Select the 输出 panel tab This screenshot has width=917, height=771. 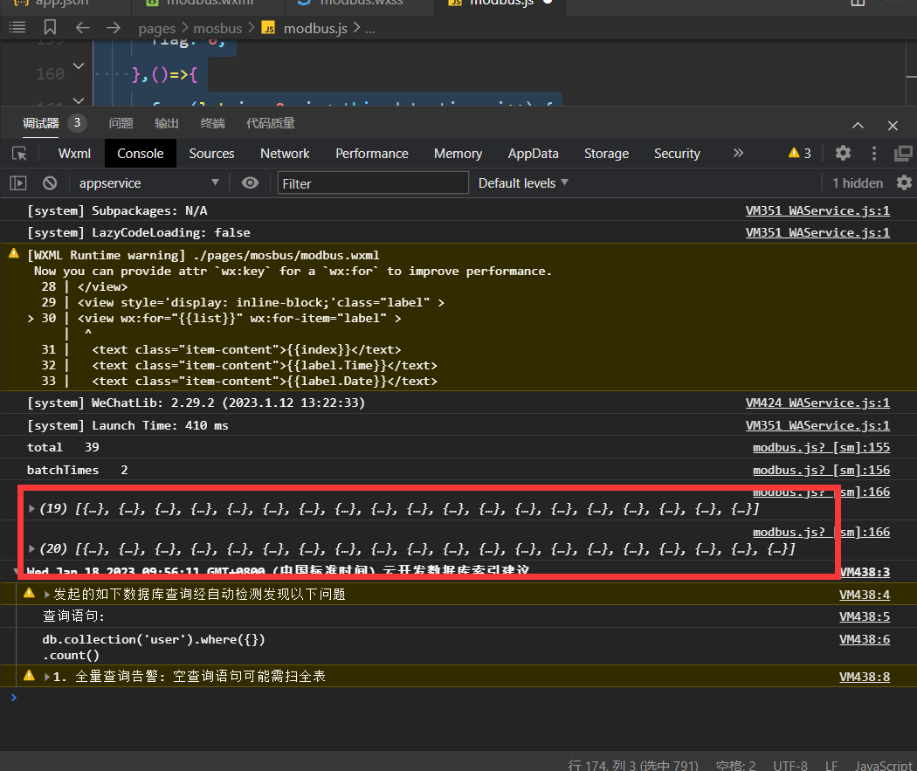167,123
